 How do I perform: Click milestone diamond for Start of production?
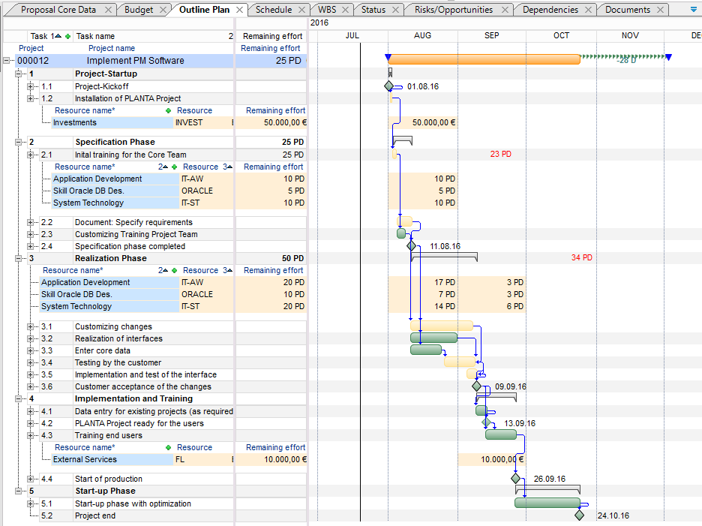pos(515,478)
